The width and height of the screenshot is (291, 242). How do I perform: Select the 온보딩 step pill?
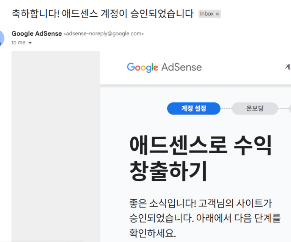coord(255,108)
